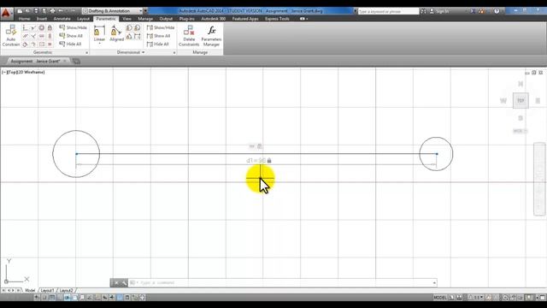Click Dimensional Hide All button
The image size is (547, 308).
click(158, 44)
